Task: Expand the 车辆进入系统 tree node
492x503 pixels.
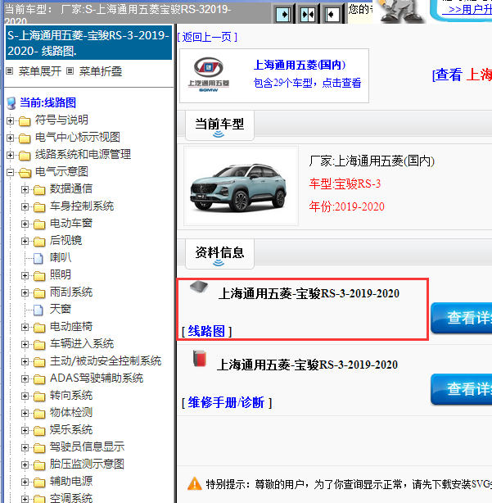Action: click(25, 345)
